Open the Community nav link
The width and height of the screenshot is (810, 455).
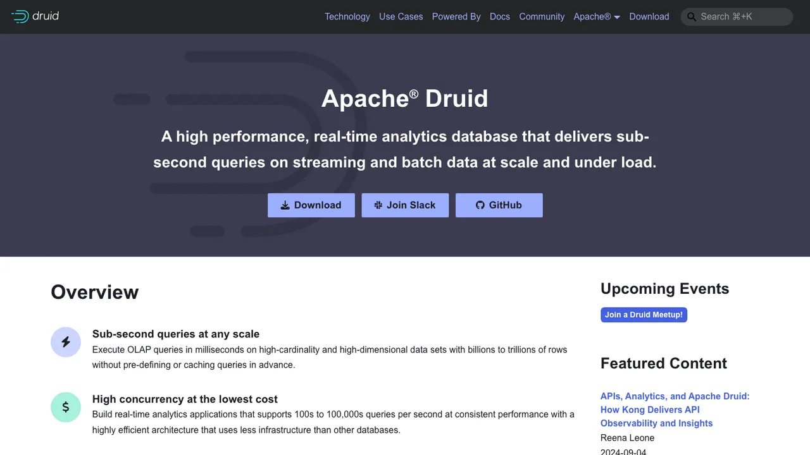point(542,16)
